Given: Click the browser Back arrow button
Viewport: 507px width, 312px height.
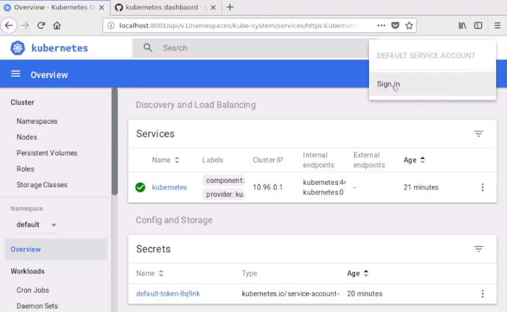Looking at the screenshot, I should (9, 25).
